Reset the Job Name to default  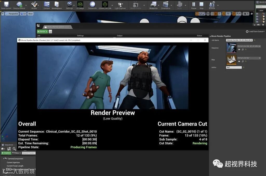[255, 40]
